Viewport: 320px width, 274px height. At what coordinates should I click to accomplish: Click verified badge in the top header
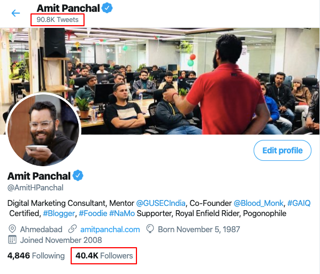tap(107, 8)
